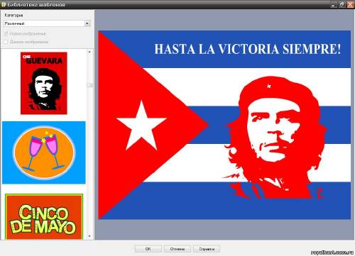This screenshot has width=355, height=256.
Task: Click the Категория combo box field
Action: click(x=47, y=23)
